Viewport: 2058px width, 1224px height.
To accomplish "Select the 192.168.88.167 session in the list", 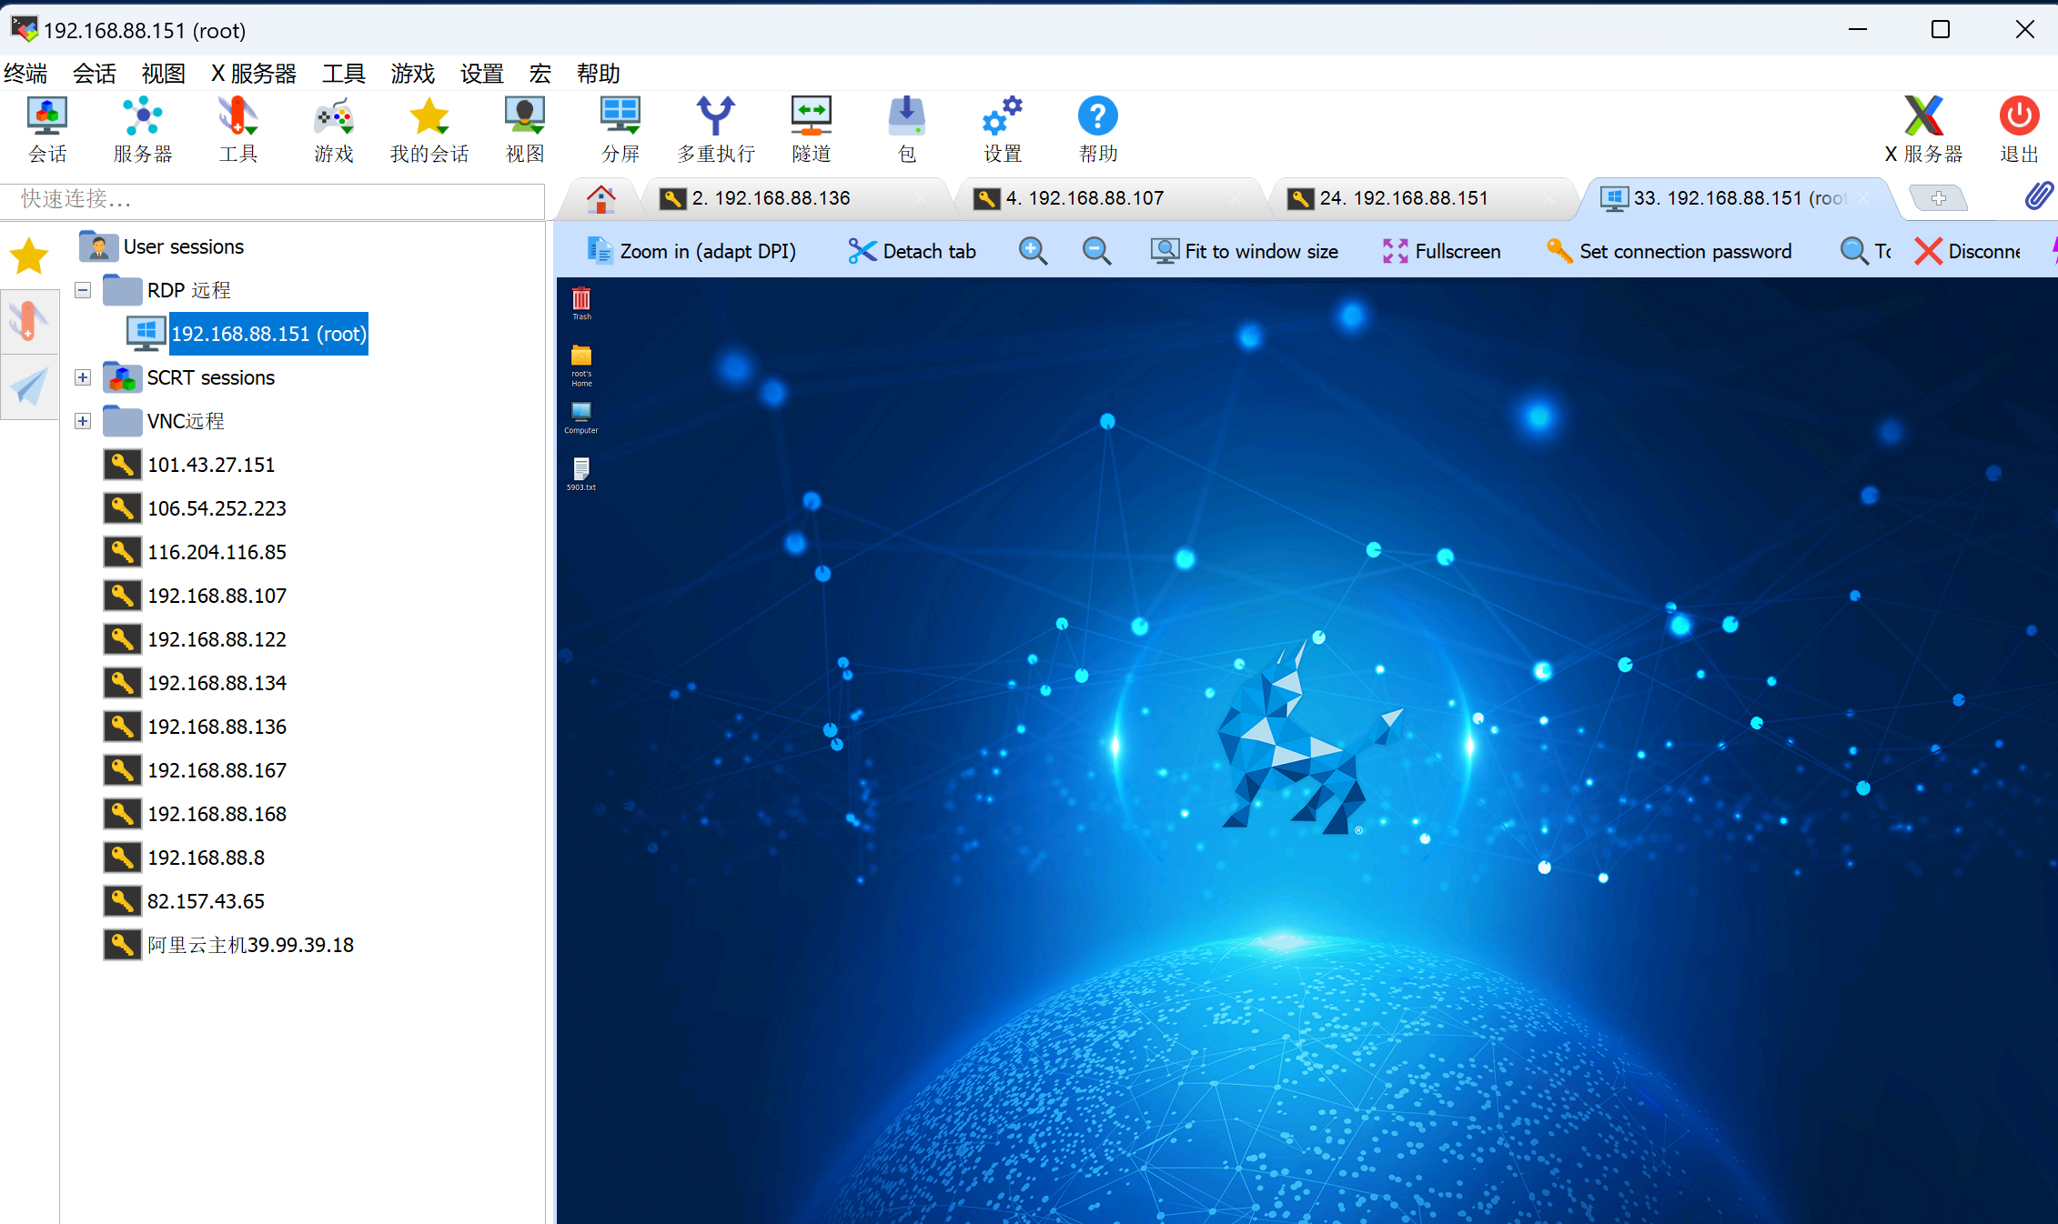I will [217, 770].
